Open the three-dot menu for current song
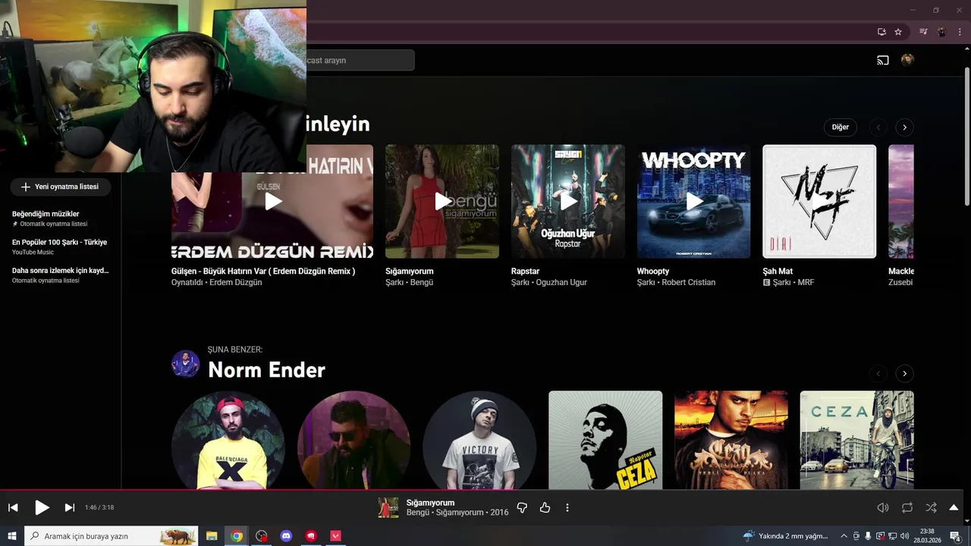This screenshot has height=546, width=971. 567,507
